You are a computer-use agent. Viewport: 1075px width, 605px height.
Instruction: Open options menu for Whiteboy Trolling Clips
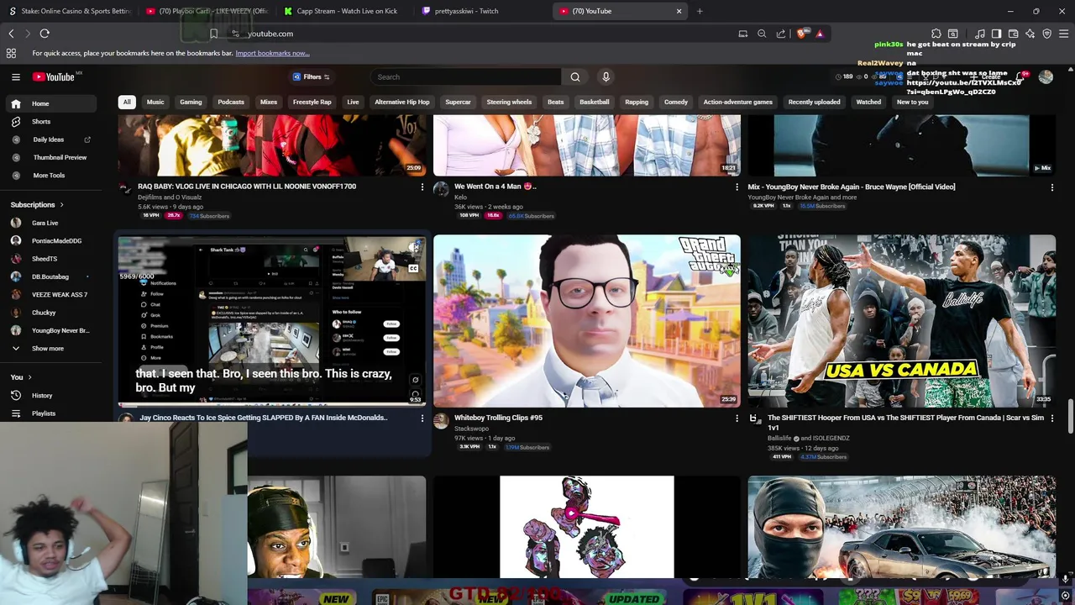737,418
